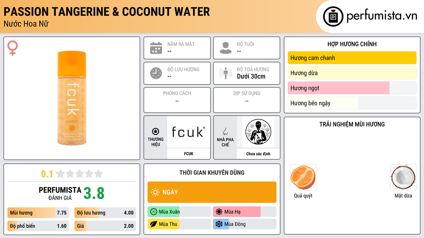Click the sillage icon beside Độ toả hương
424x238 pixels.
(x=226, y=73)
